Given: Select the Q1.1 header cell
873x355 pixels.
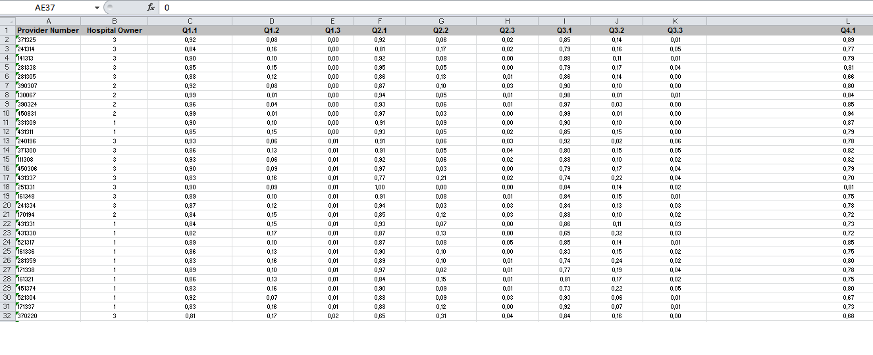Looking at the screenshot, I should pos(190,30).
